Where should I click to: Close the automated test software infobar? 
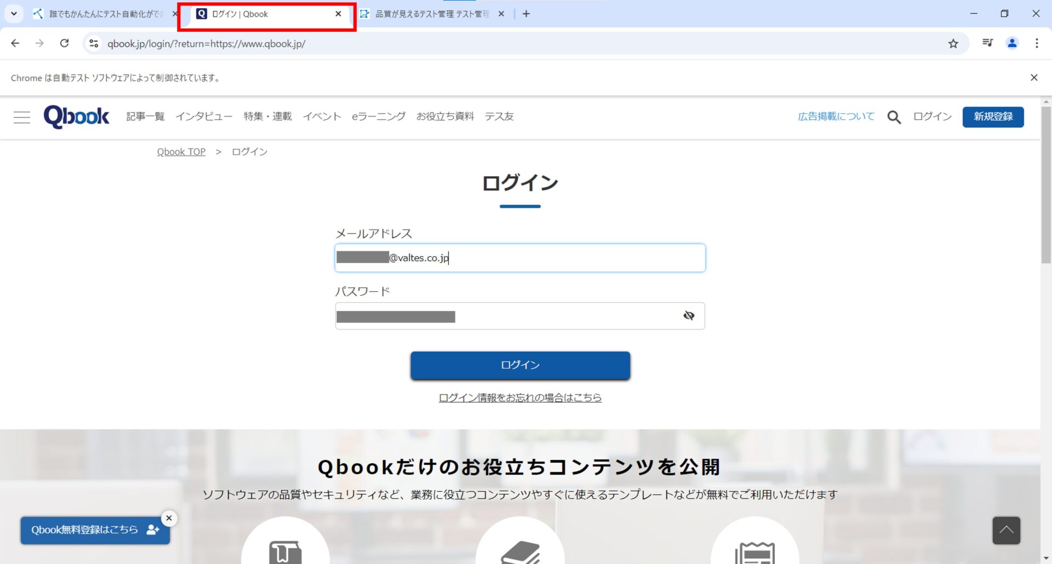[1034, 78]
